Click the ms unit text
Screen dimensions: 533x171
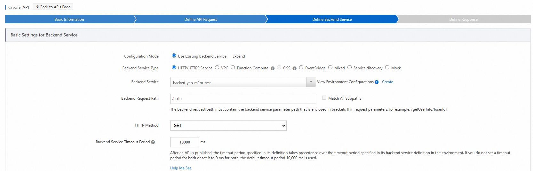[203, 142]
